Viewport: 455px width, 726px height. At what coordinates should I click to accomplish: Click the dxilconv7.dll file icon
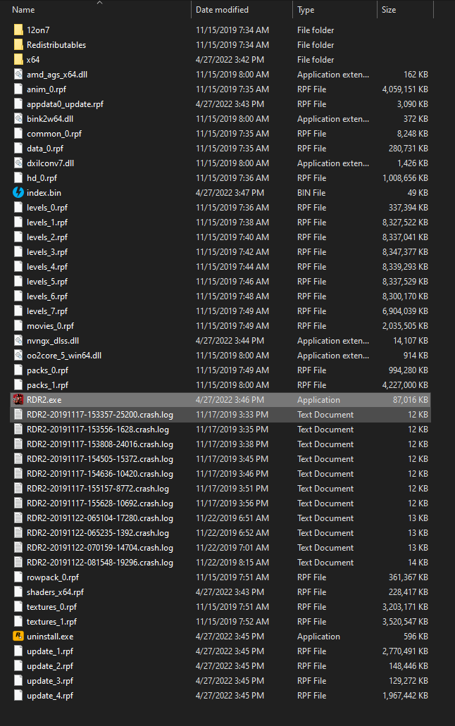[x=18, y=163]
